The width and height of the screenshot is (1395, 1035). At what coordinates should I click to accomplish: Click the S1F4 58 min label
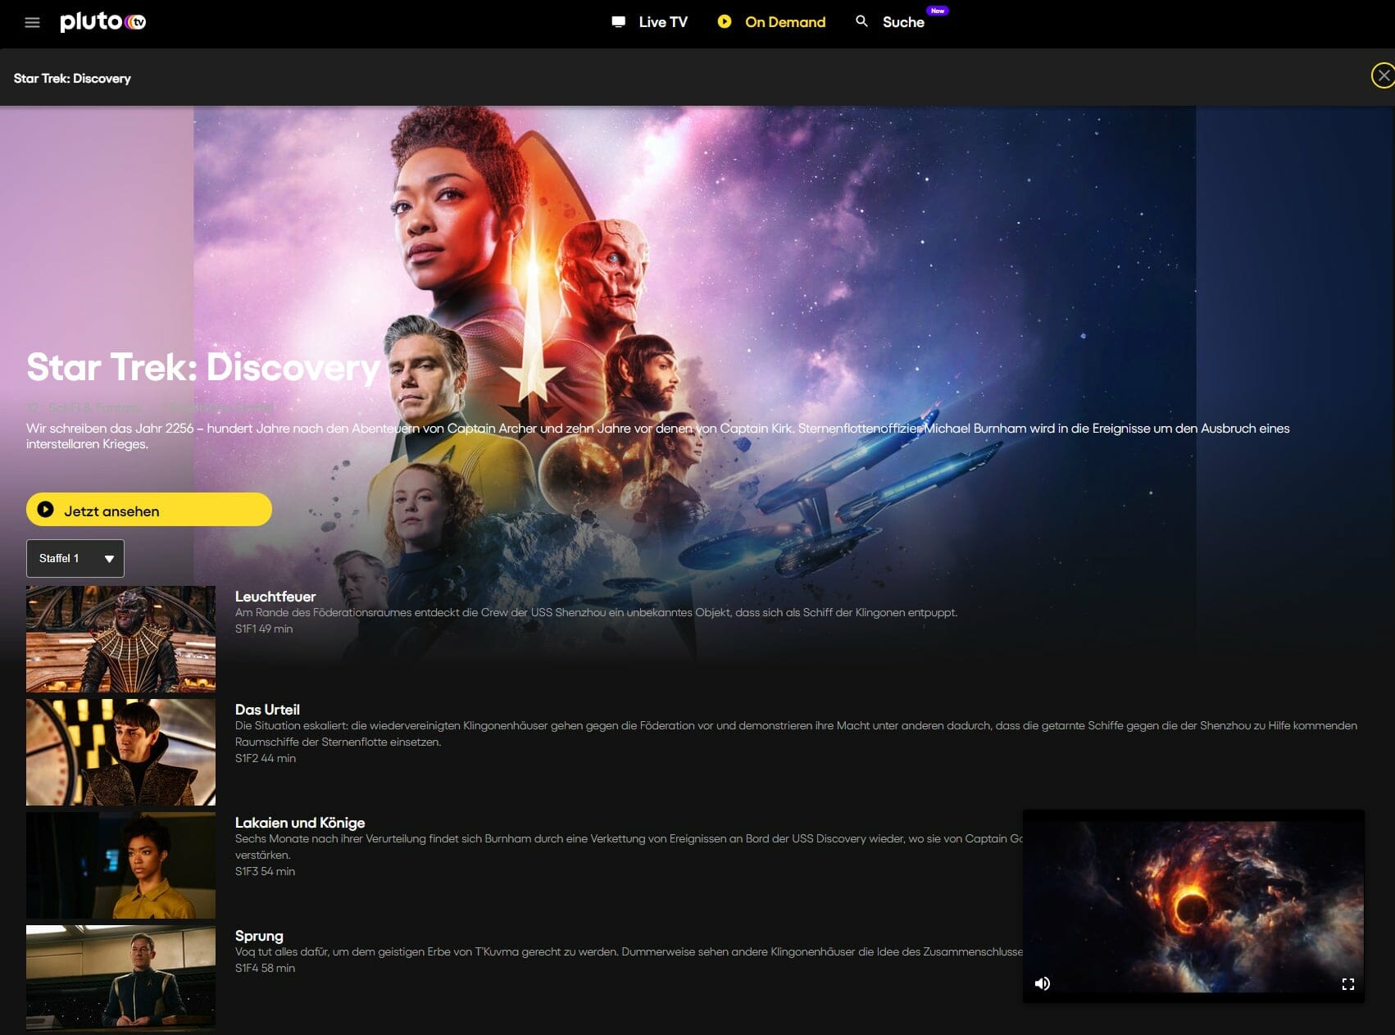266,969
